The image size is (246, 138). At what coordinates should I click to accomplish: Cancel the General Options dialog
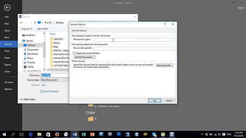pos(169,100)
